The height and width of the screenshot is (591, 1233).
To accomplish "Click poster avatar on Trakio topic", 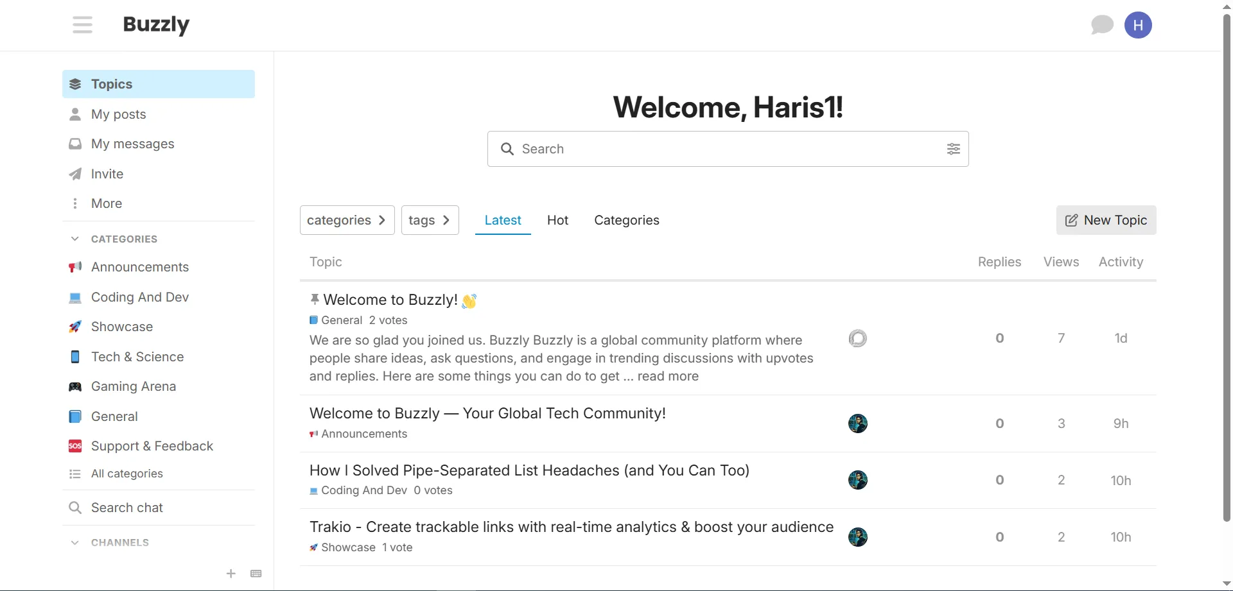I will click(x=857, y=537).
